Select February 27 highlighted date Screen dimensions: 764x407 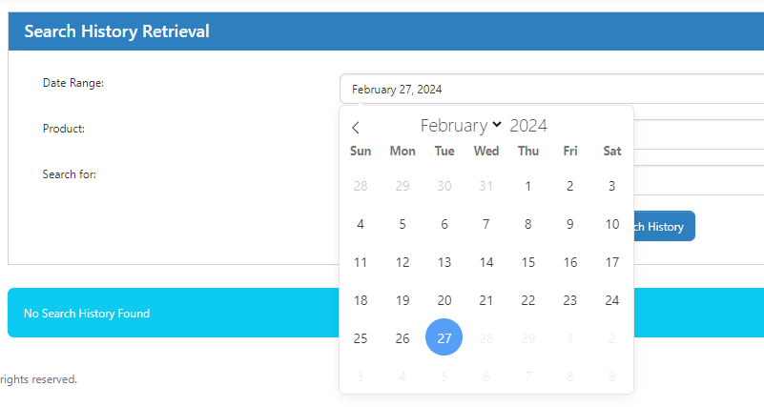444,338
